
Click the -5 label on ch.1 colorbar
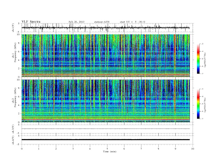coord(202,59)
